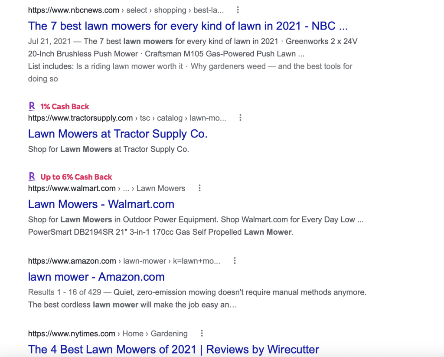The width and height of the screenshot is (444, 357).
Task: Click the 1% Cash Back label
Action: coord(65,107)
